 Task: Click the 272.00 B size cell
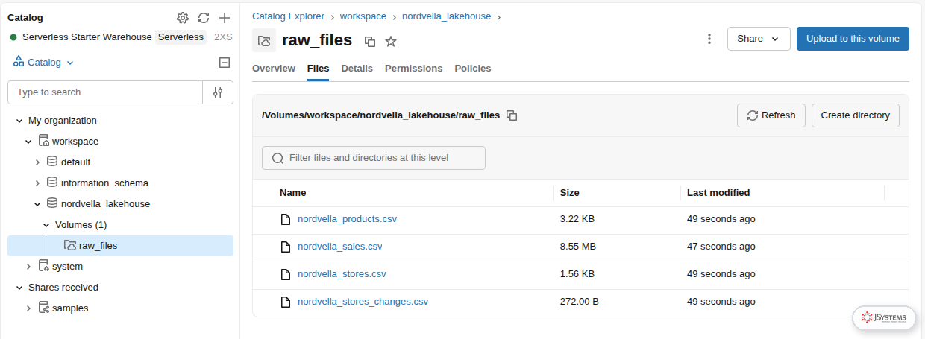click(580, 302)
